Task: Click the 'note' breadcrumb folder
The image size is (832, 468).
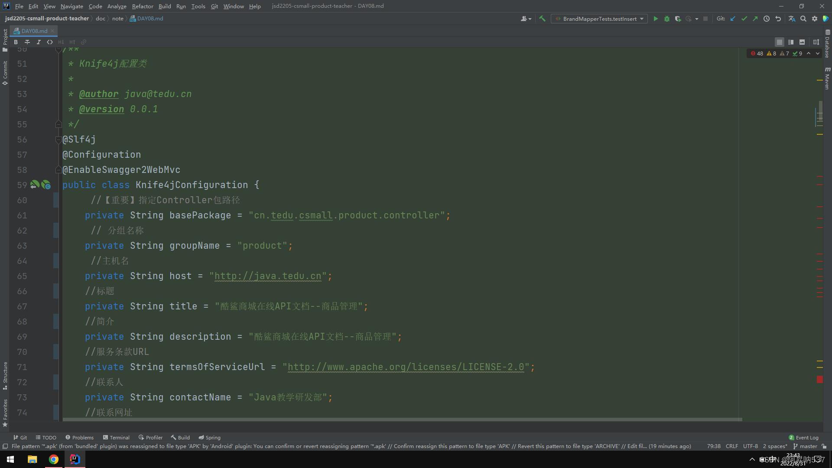Action: [x=117, y=19]
